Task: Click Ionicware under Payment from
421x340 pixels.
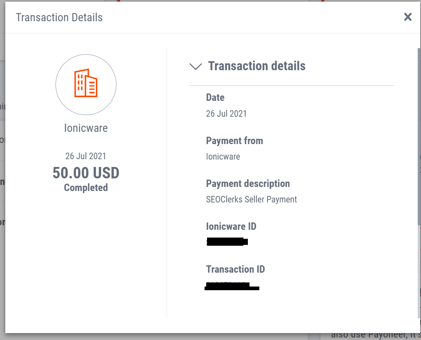Action: pyautogui.click(x=223, y=157)
